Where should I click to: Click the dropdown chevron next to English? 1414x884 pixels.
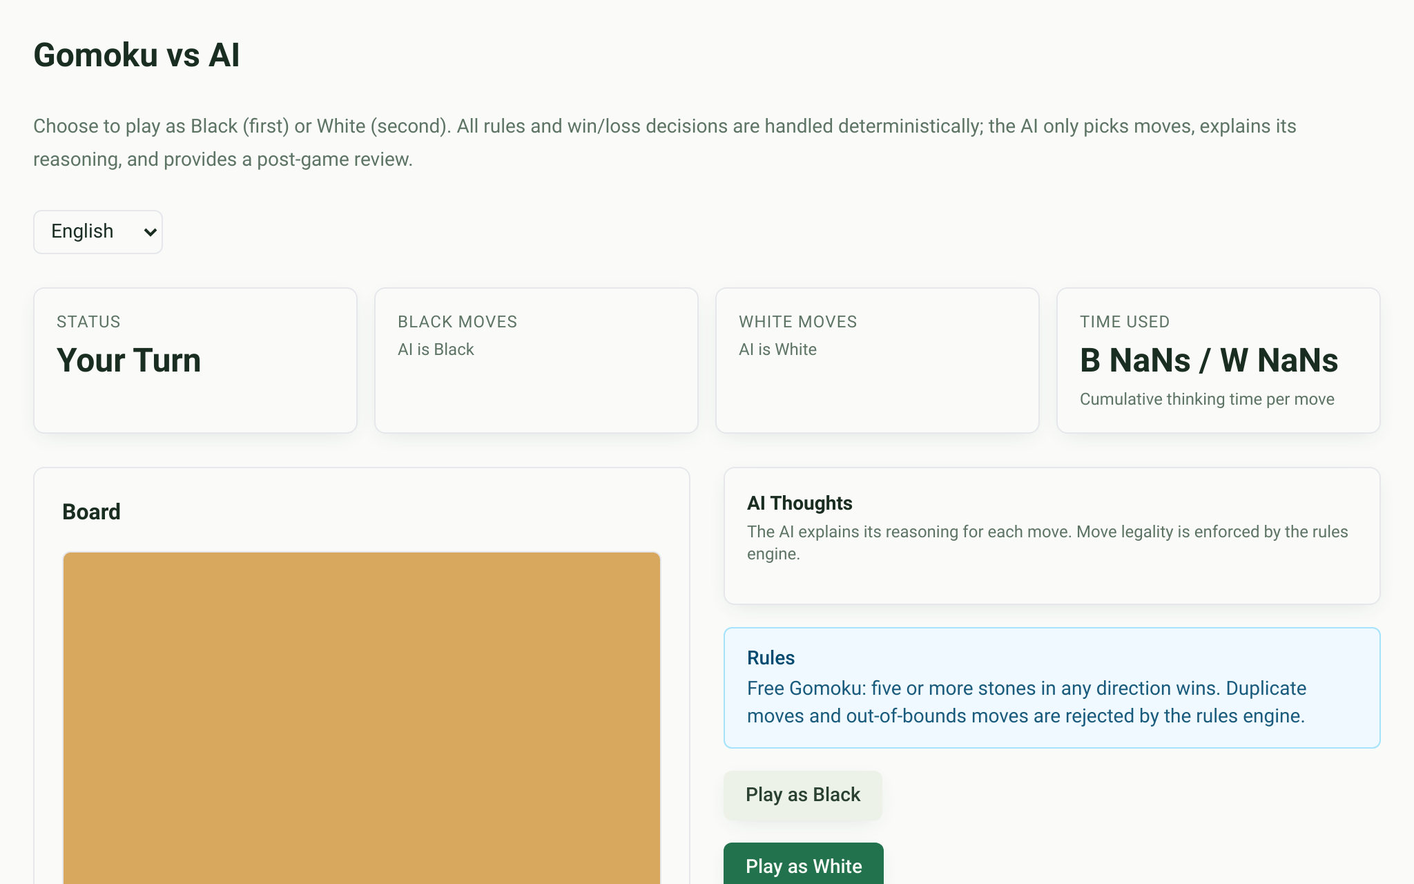coord(150,232)
